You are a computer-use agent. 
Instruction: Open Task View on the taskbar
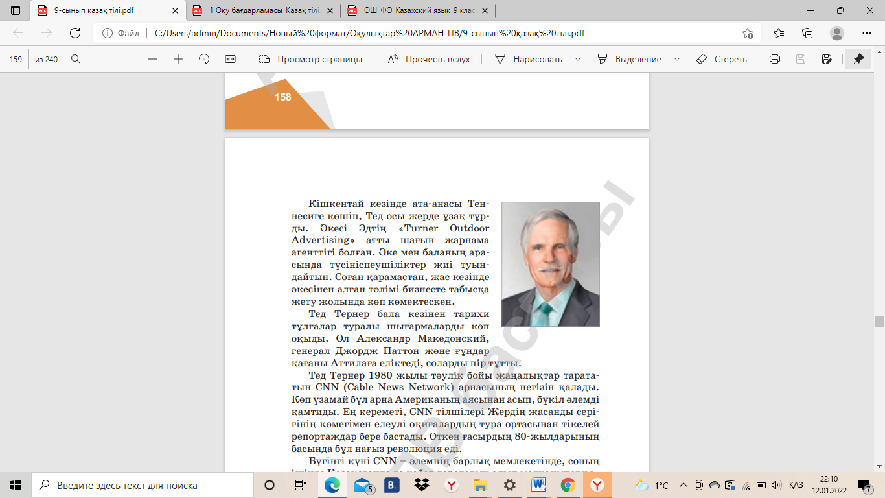coord(300,485)
